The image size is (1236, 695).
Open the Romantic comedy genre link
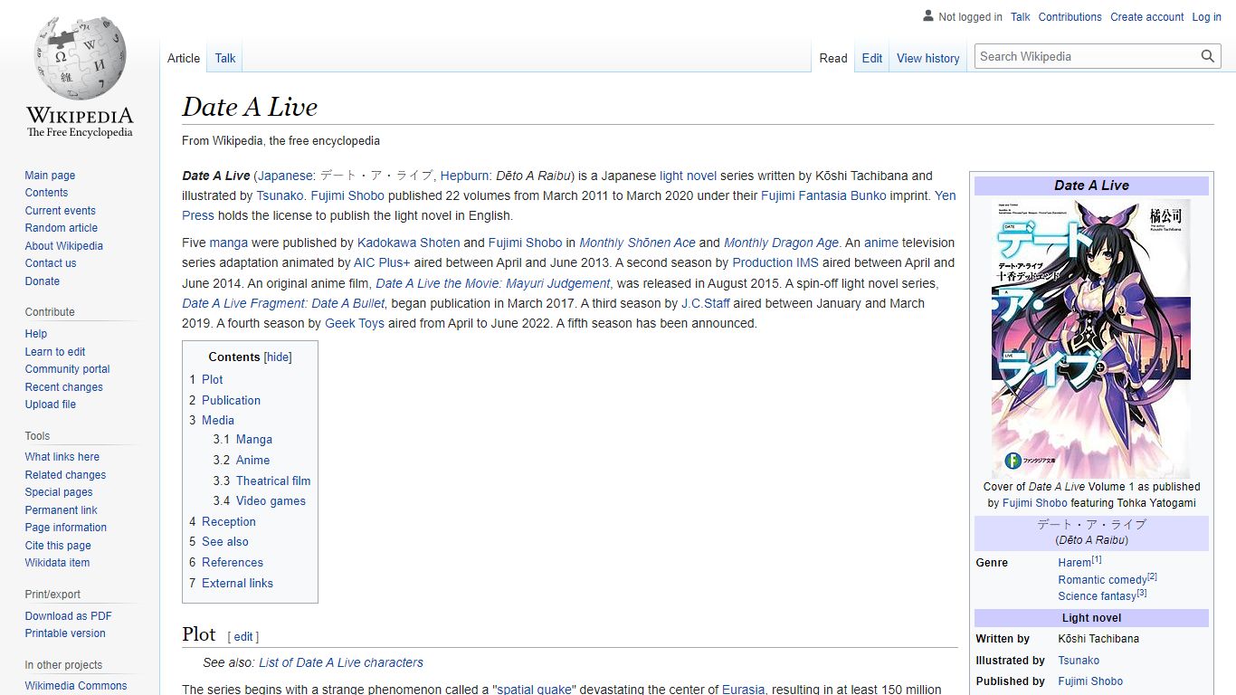tap(1103, 579)
